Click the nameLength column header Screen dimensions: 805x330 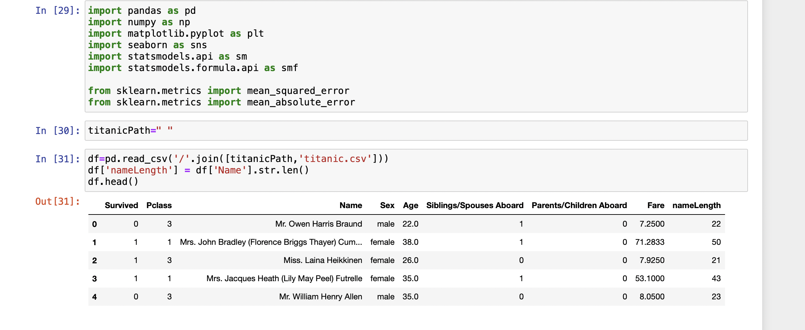[696, 205]
